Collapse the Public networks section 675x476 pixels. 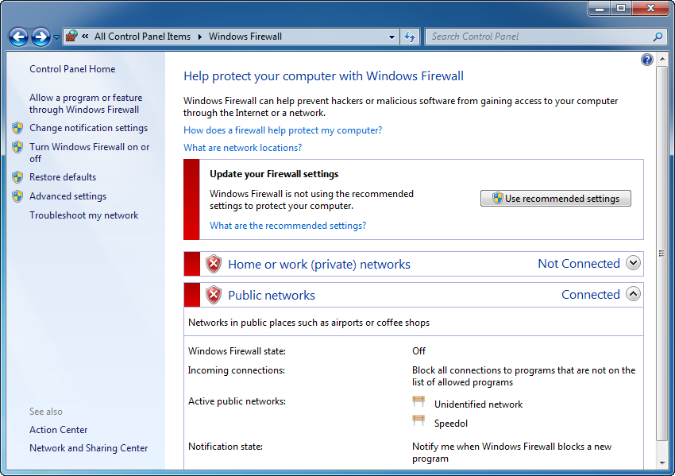[x=633, y=294]
